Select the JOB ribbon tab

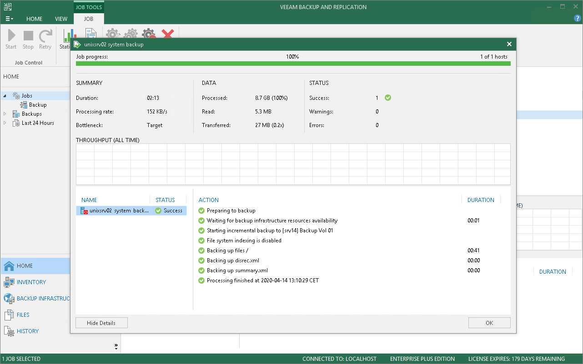click(89, 19)
